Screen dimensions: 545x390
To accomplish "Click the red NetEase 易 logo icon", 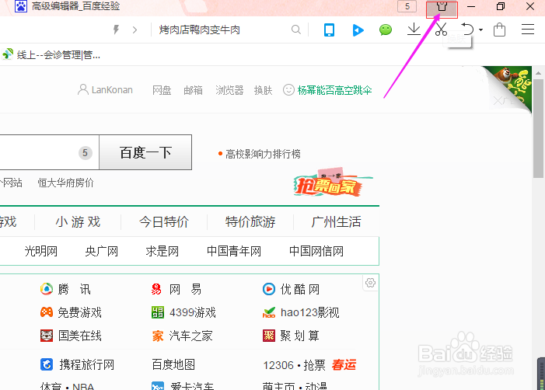I will (x=156, y=289).
